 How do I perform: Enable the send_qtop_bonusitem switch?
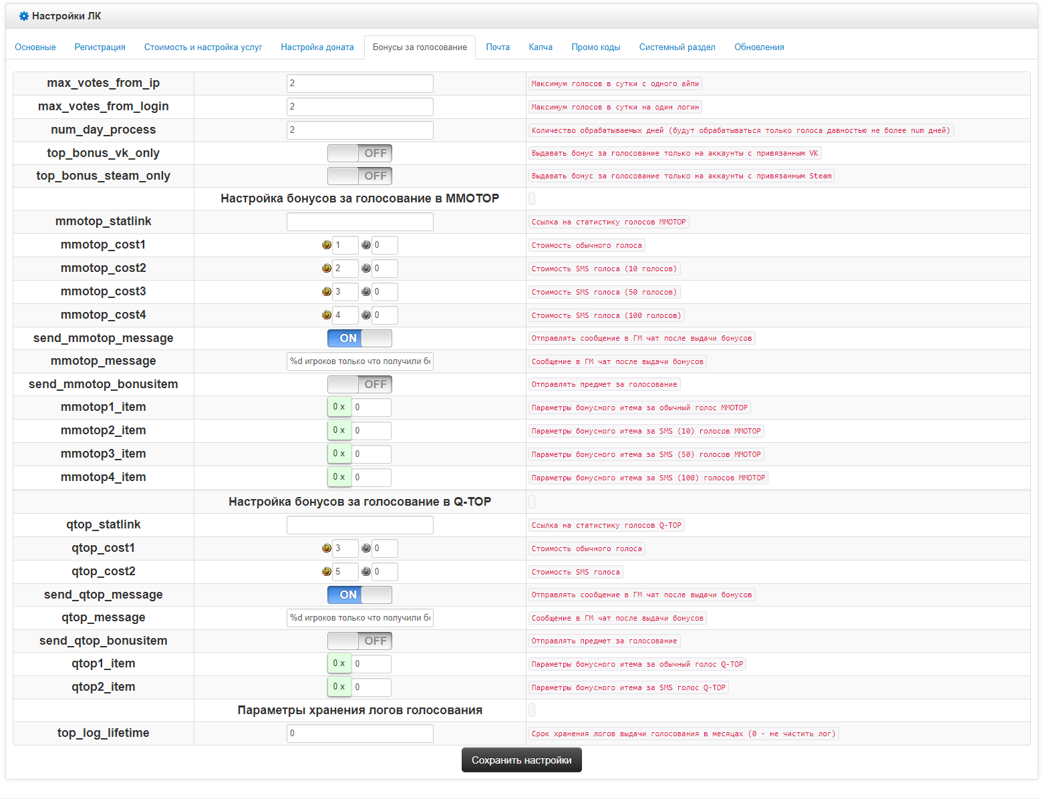[359, 641]
